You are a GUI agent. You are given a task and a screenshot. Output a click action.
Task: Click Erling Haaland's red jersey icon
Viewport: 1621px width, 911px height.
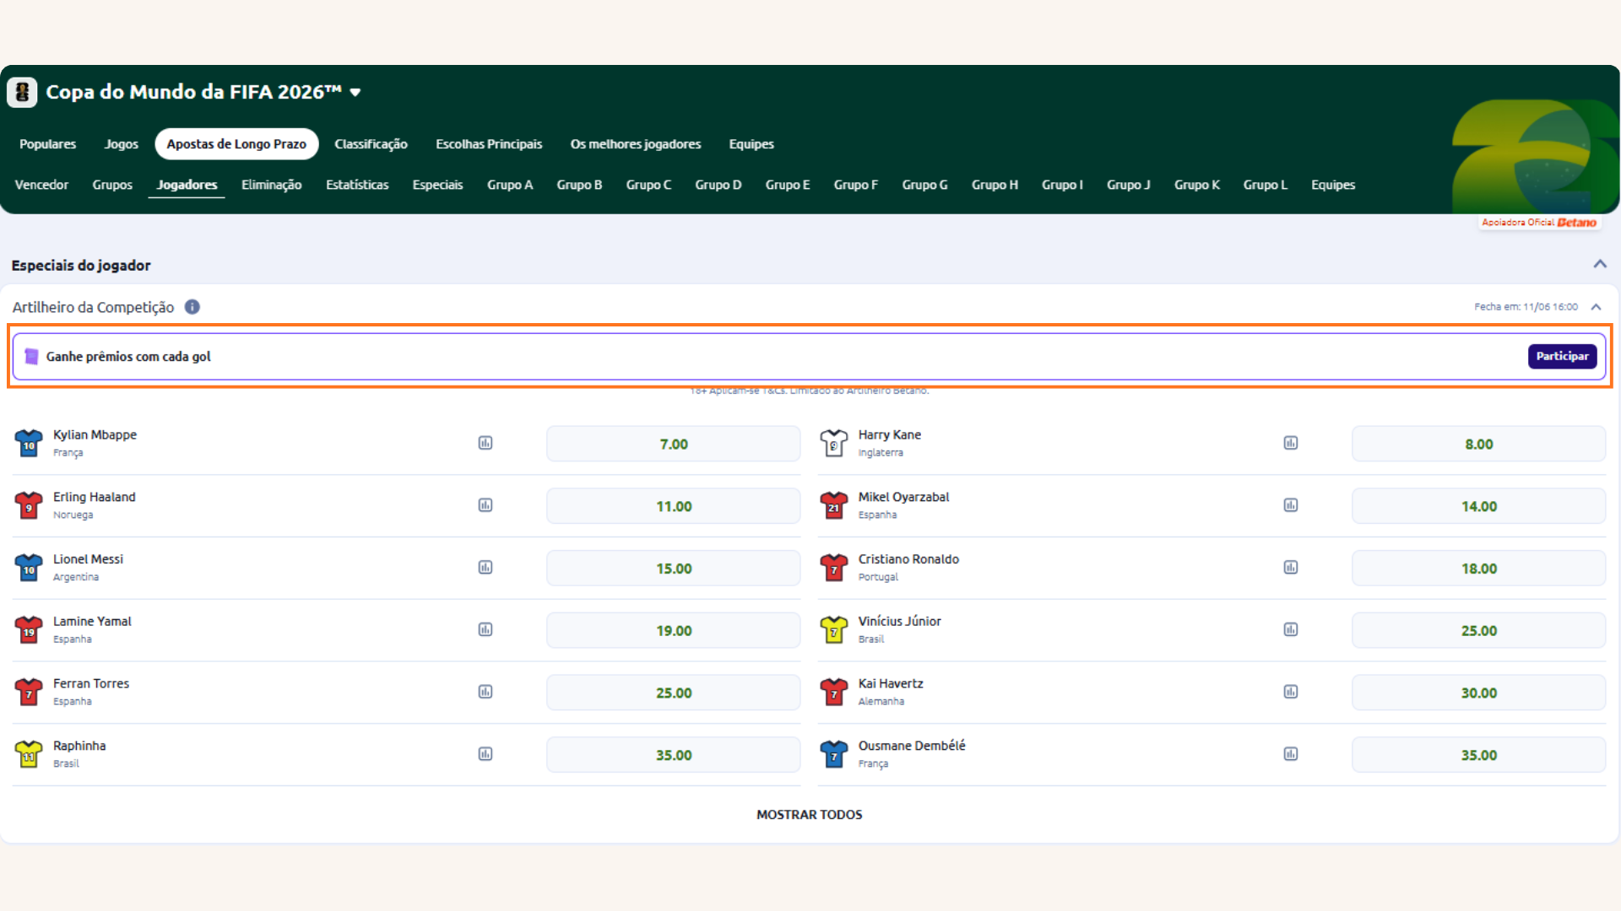(x=29, y=505)
